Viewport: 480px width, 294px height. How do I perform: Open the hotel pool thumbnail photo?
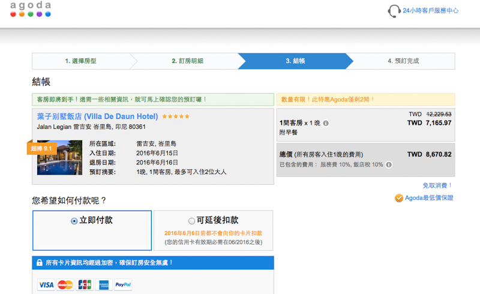click(x=59, y=158)
